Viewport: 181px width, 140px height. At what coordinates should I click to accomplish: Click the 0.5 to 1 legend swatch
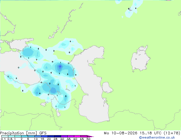pyautogui.click(x=11, y=136)
